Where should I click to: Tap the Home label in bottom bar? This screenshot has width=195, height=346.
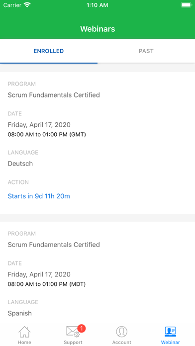(24, 343)
